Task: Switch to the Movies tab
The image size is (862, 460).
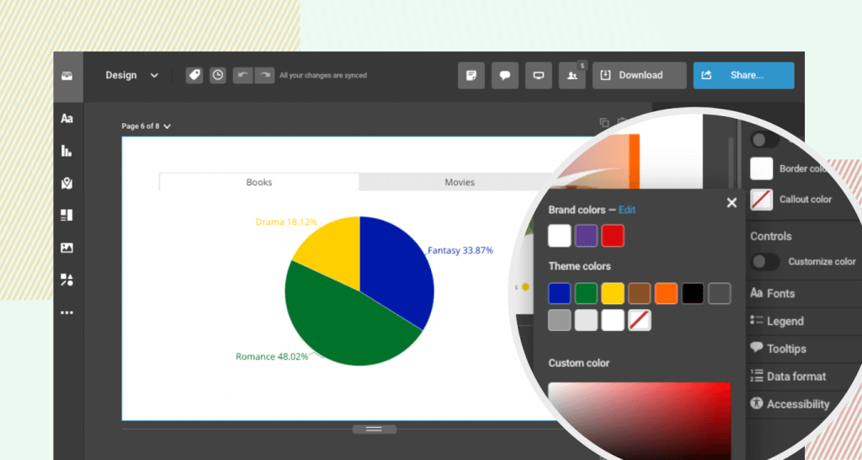Action: pos(460,182)
